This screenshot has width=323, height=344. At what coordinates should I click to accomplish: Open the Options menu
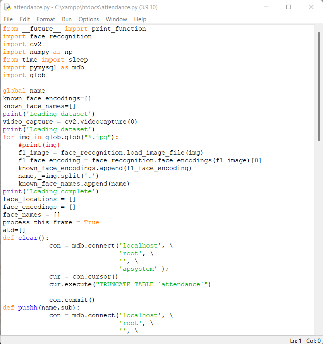[x=88, y=19]
